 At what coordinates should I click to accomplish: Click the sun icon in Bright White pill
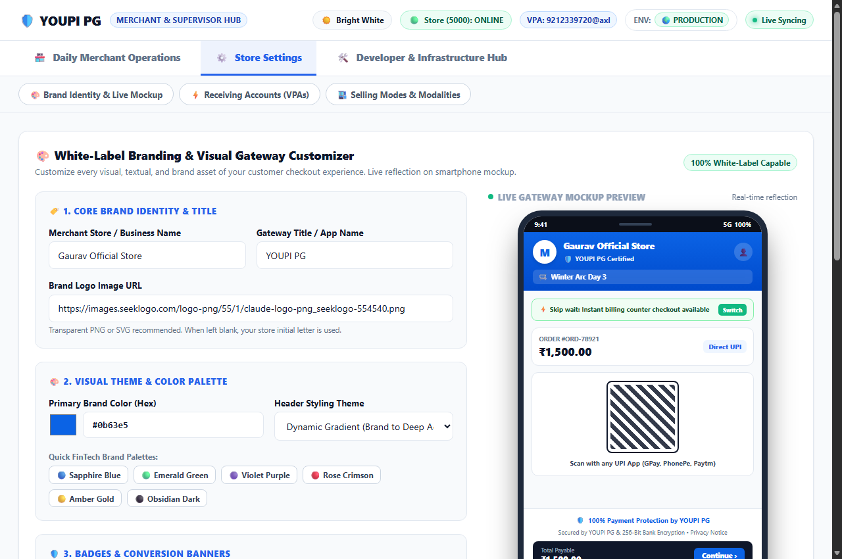click(326, 20)
